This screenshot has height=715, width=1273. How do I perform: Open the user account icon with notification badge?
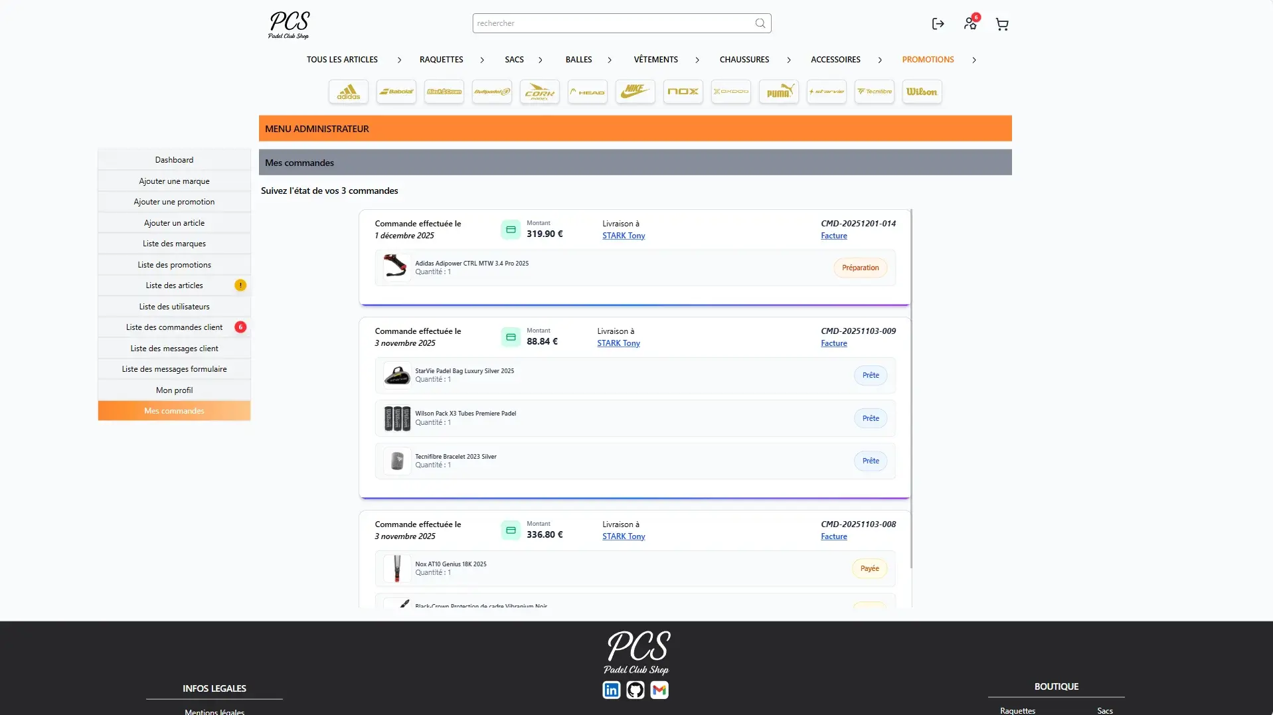[x=971, y=23]
